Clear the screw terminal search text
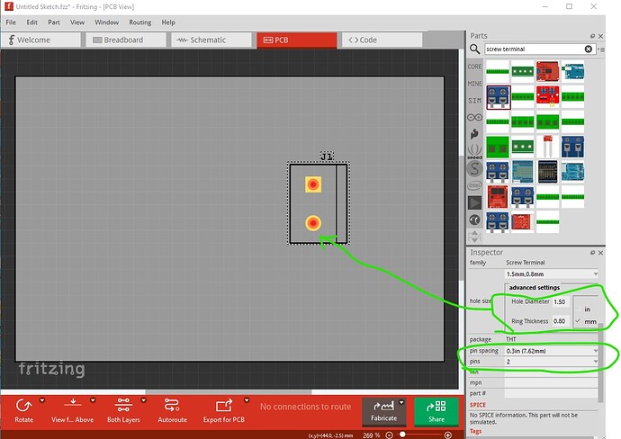This screenshot has width=621, height=439. tap(588, 49)
